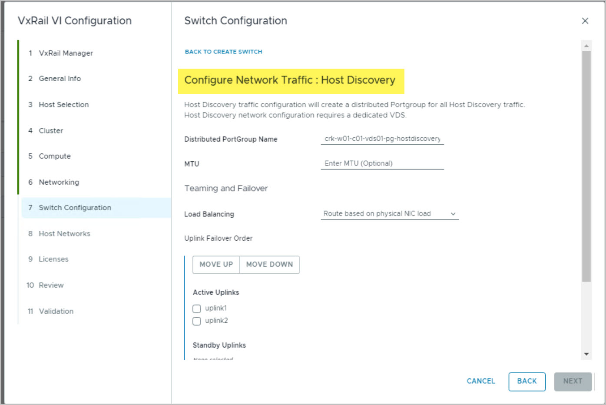Click the vertical scrollbar thumb

(x=586, y=165)
